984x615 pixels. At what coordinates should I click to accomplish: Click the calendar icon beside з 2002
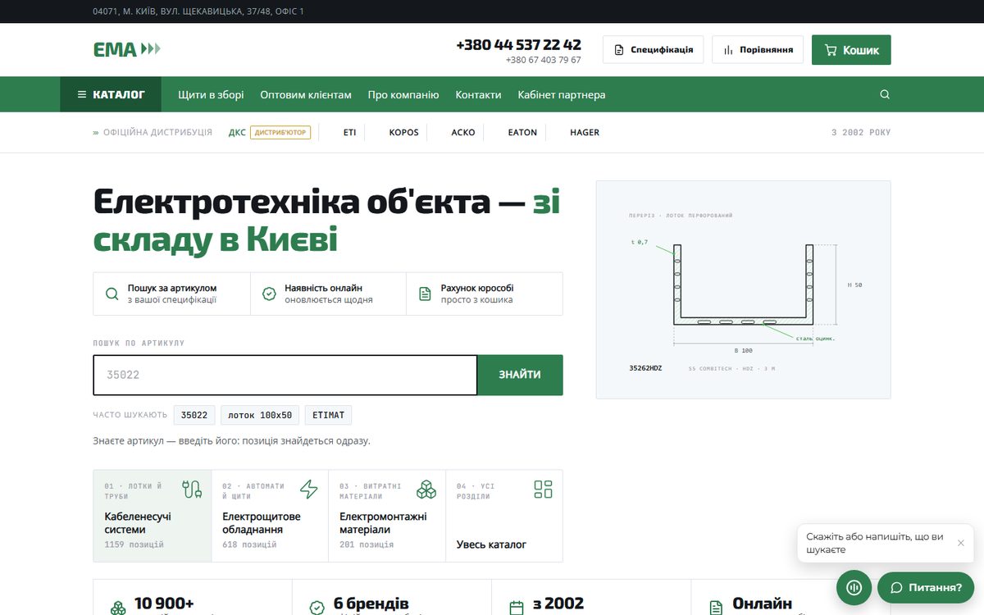click(517, 608)
